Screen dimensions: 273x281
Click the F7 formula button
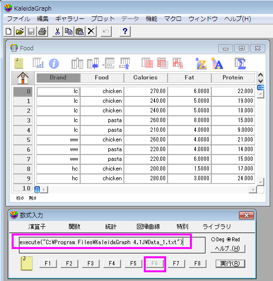[x=176, y=264]
